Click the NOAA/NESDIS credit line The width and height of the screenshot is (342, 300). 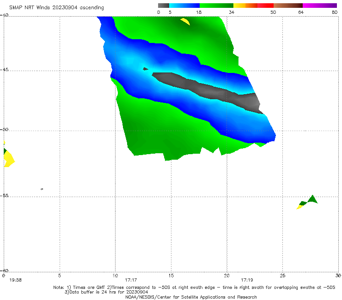coord(191,297)
